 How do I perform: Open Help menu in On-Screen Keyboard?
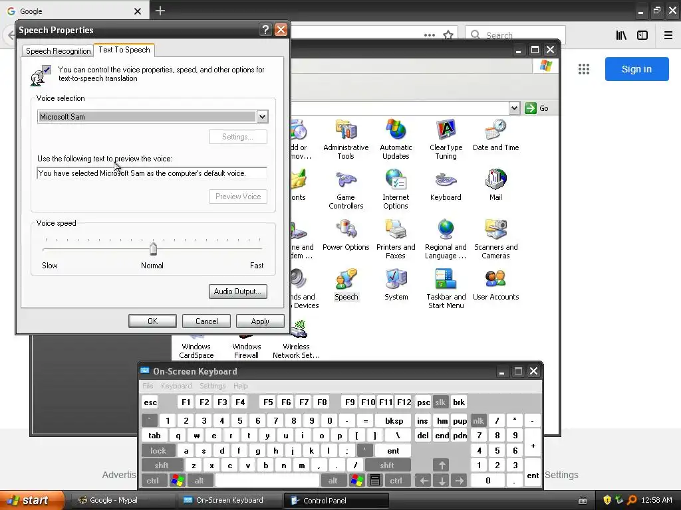click(240, 386)
